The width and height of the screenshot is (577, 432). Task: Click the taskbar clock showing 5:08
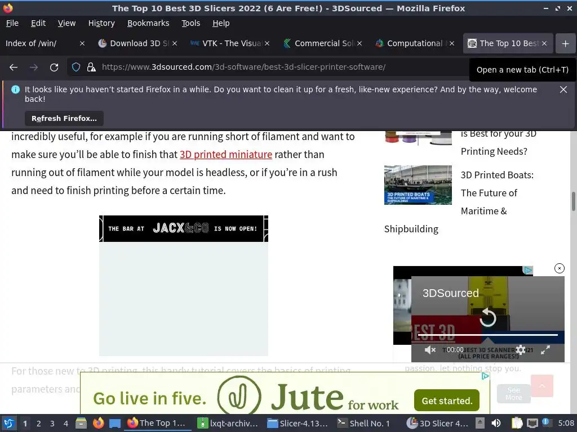pyautogui.click(x=566, y=423)
